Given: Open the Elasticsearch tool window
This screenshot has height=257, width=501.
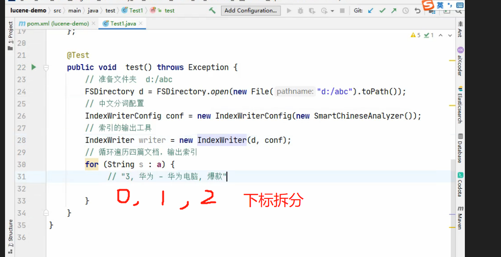Looking at the screenshot, I should click(460, 104).
